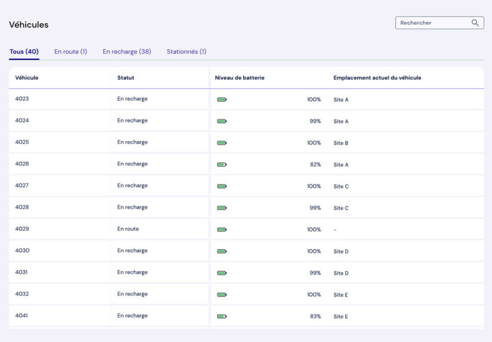Screen dimensions: 492x342
Task: Click battery icon for vehicle 4028
Action: (x=222, y=208)
